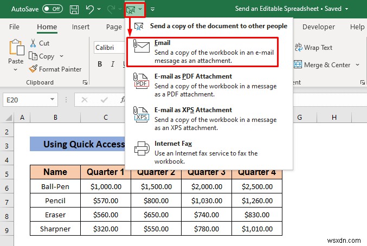
Task: Open the Help tab
Action: tap(357, 27)
